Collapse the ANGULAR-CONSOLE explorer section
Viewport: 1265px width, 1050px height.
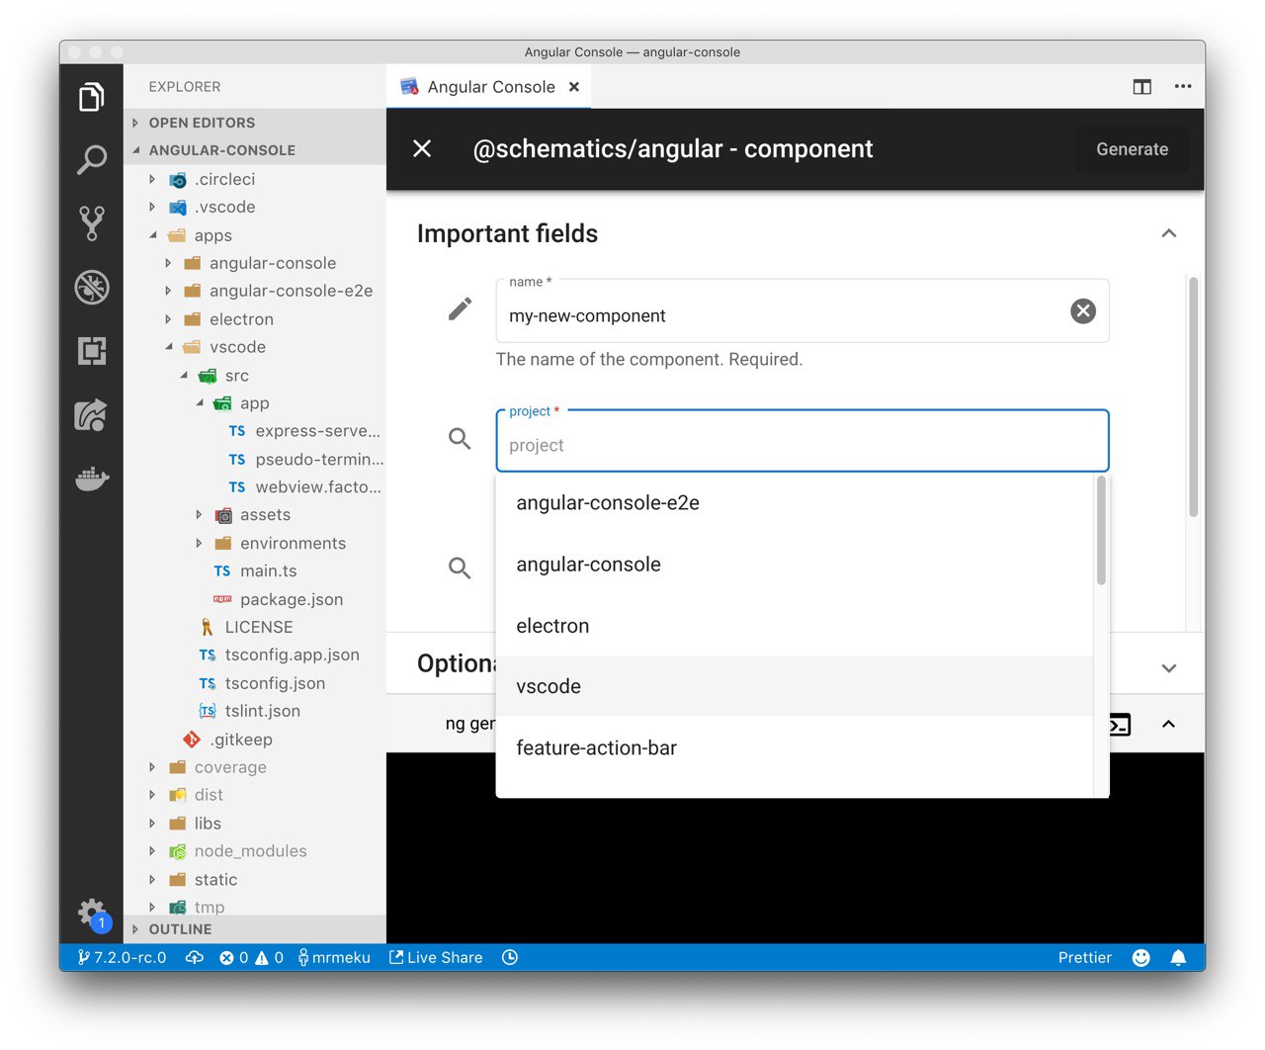tap(255, 150)
